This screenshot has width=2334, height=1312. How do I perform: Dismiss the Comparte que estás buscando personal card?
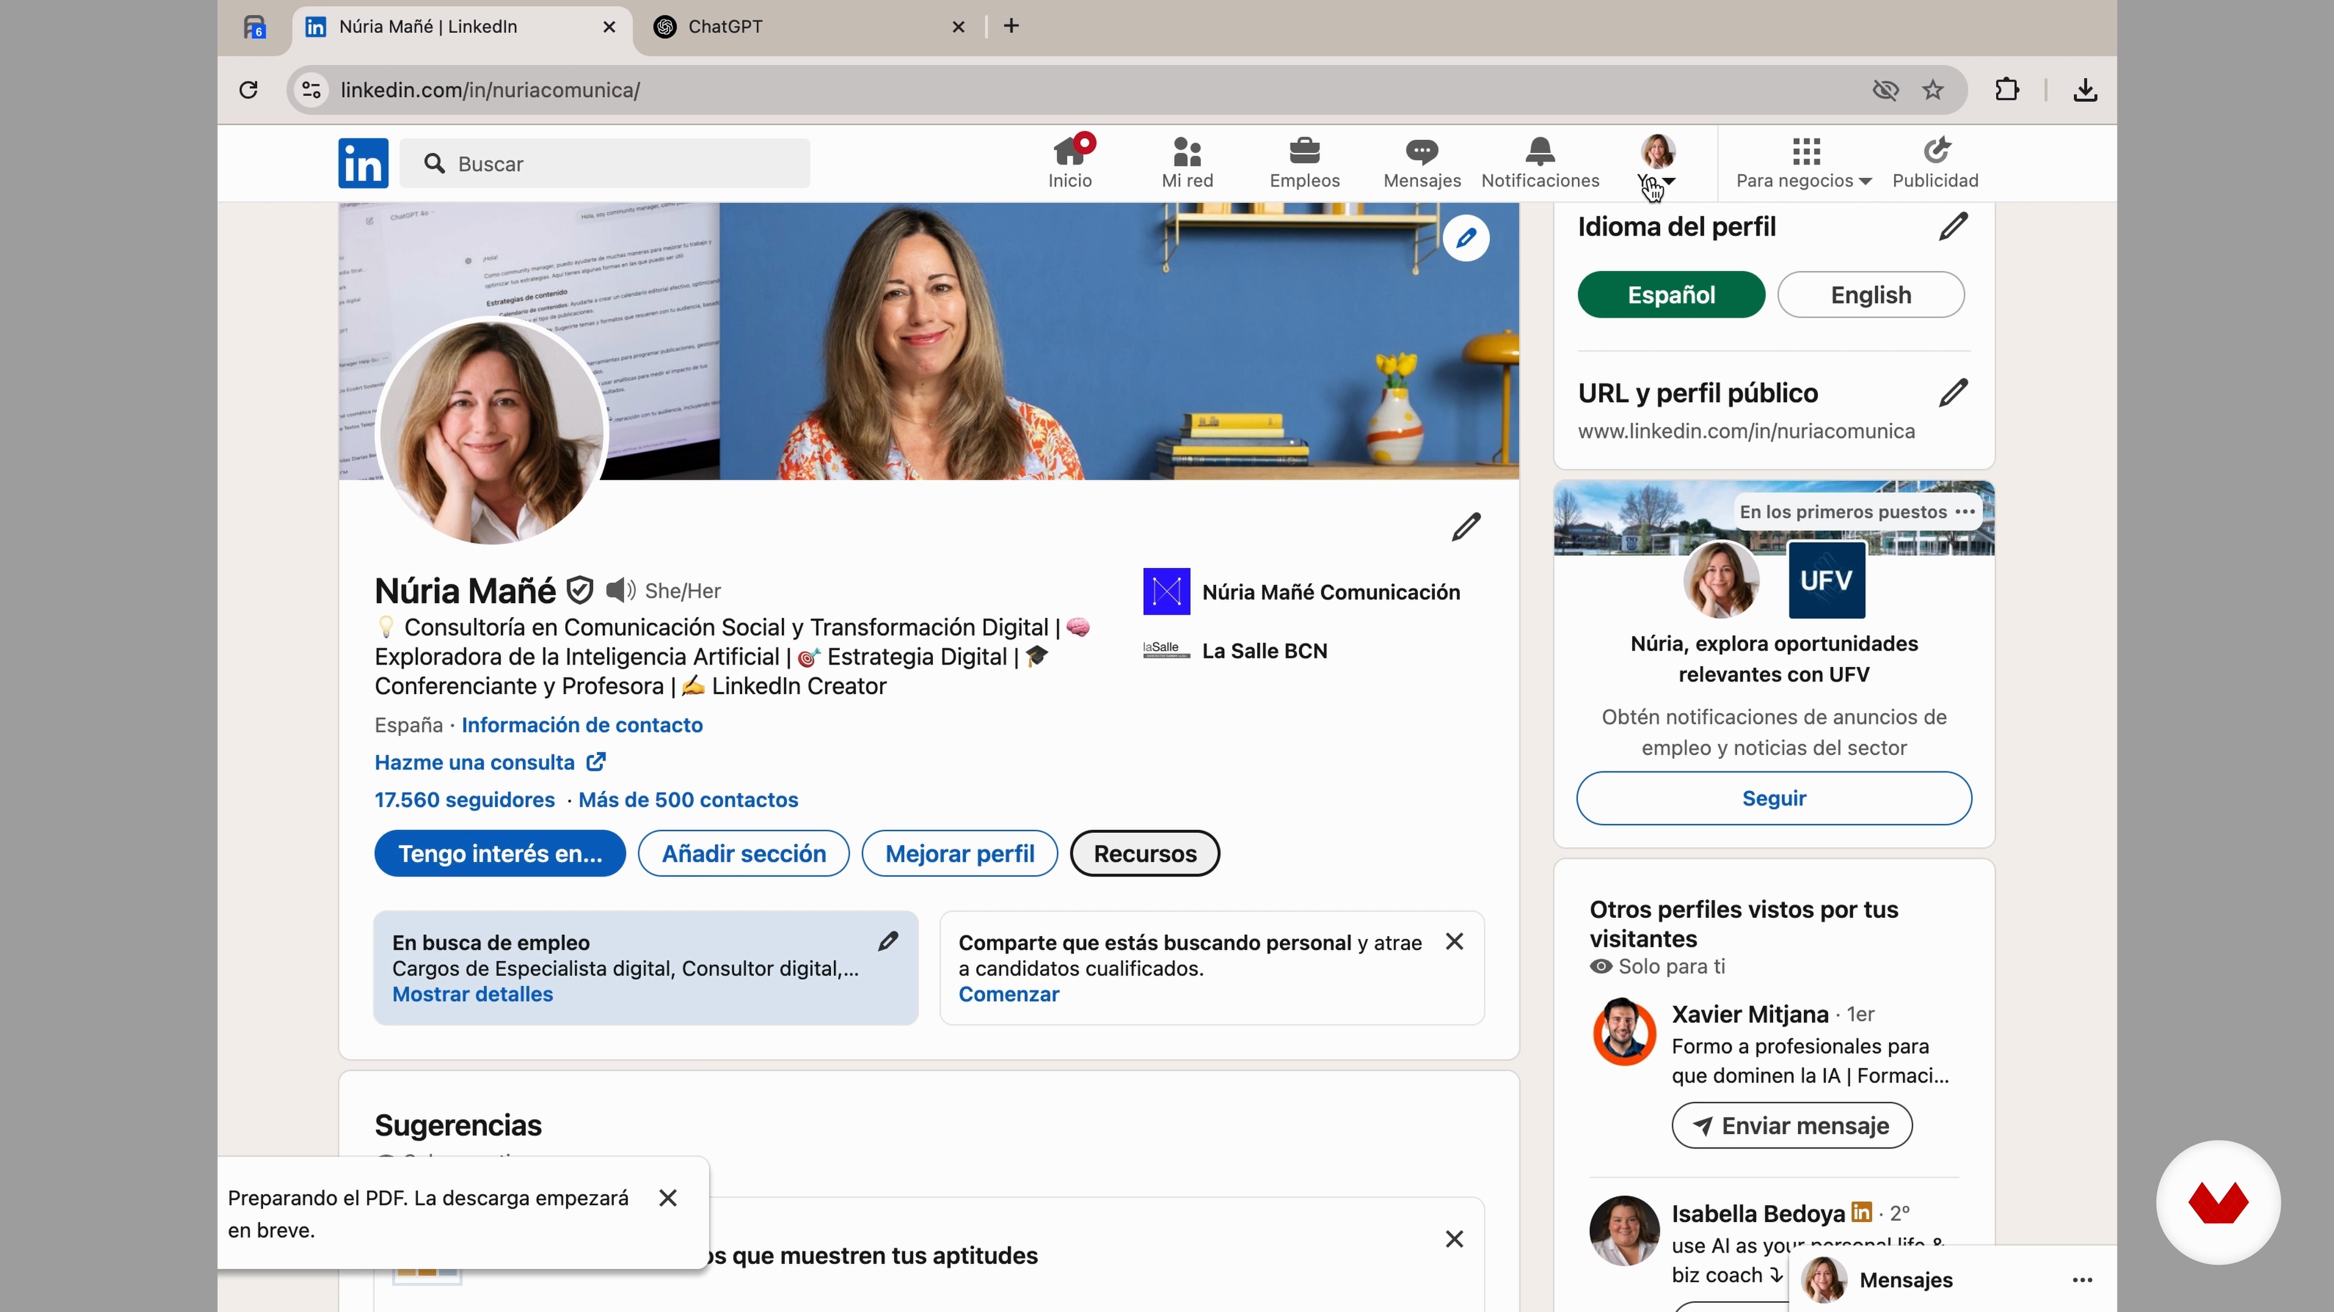pos(1454,941)
